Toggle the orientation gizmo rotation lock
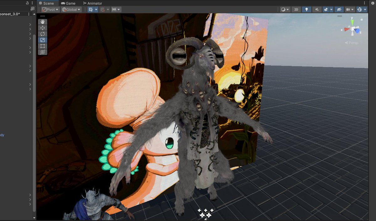Image resolution: width=376 pixels, height=221 pixels. [362, 19]
